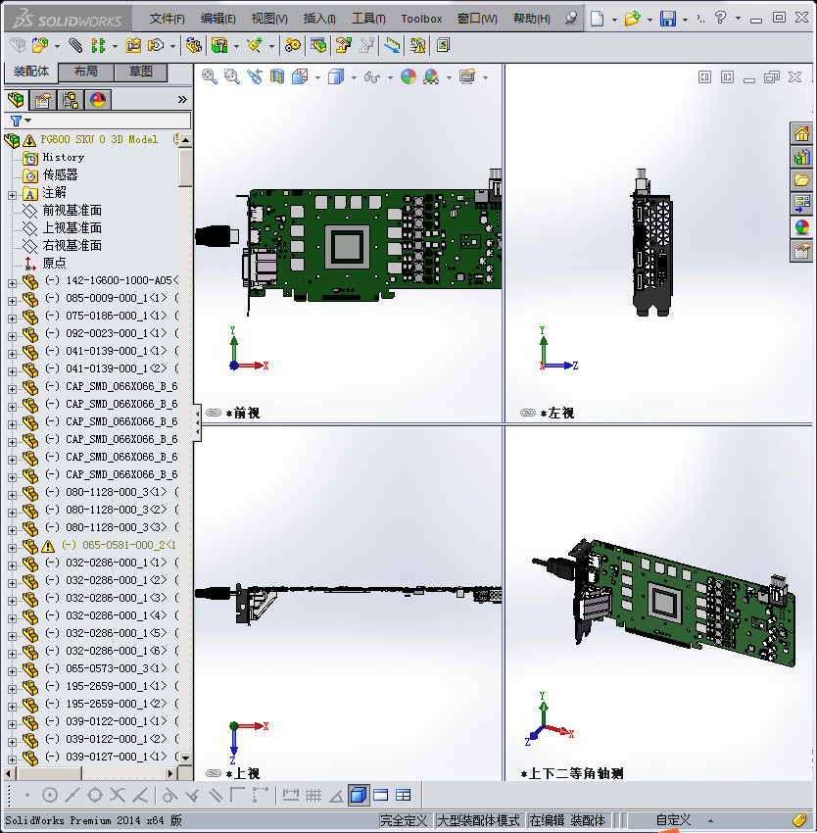Switch to the 布局 tab
The image size is (817, 833).
click(x=85, y=72)
